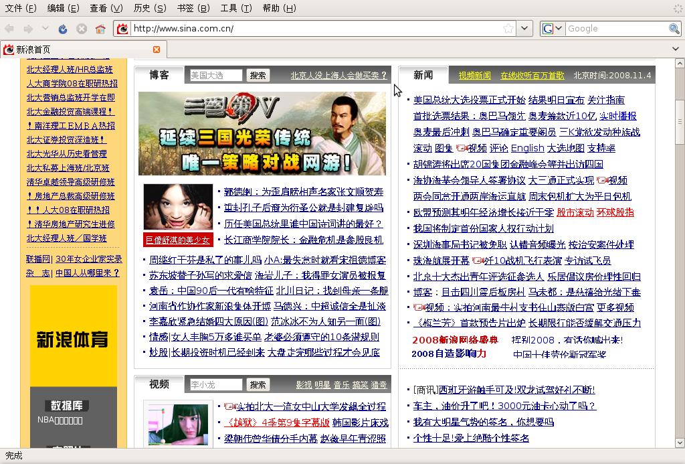The width and height of the screenshot is (685, 464).
Task: Open the 工具 (T) menu
Action: [x=236, y=8]
